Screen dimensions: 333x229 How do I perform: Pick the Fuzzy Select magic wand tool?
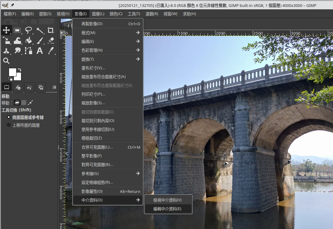[x=40, y=30]
